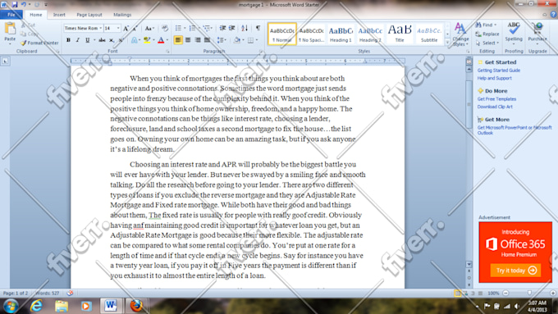This screenshot has height=314, width=558.
Task: Open Firefox from the taskbar
Action: [136, 306]
